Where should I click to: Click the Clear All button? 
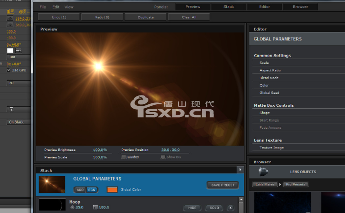(189, 17)
